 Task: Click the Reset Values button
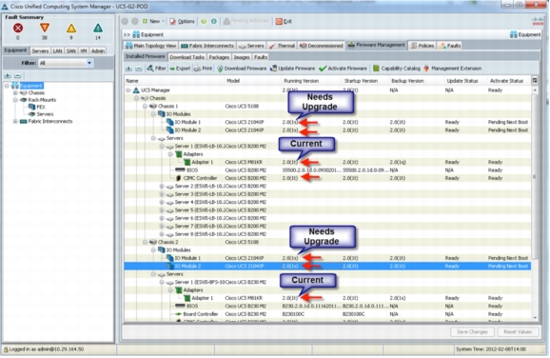(518, 332)
